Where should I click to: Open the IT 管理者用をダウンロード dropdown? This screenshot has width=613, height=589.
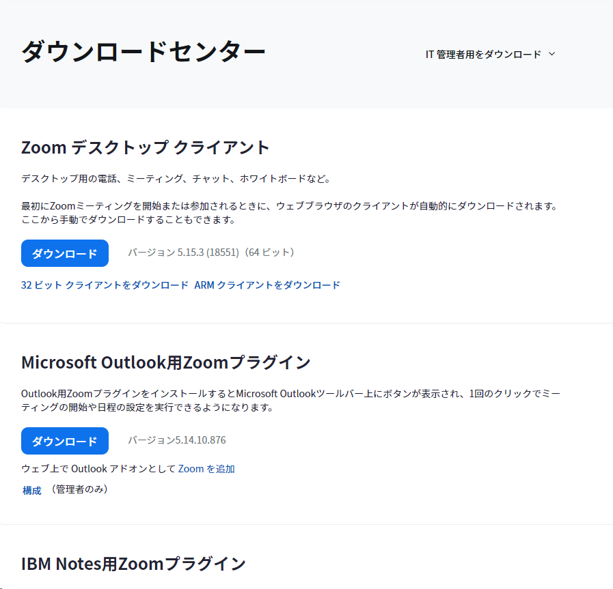pyautogui.click(x=483, y=55)
